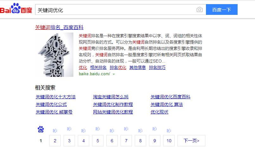Open image search camera icon
The height and width of the screenshot is (153, 255).
(x=200, y=9)
